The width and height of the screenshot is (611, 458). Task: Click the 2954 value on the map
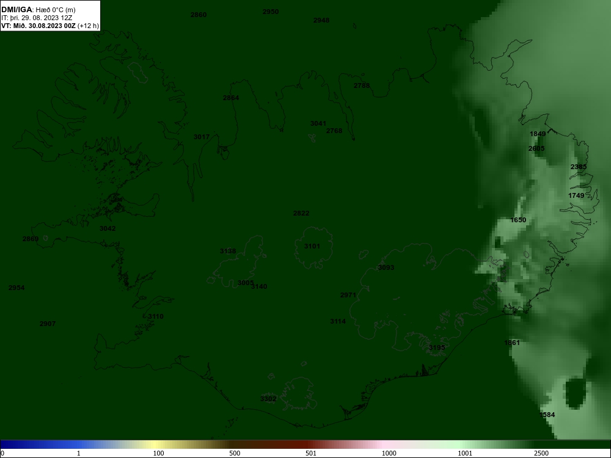[16, 288]
